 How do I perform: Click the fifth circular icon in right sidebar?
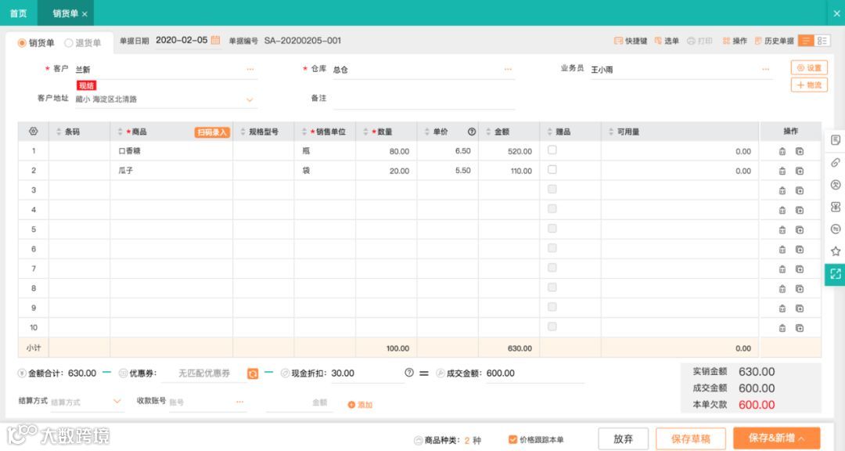pos(836,229)
